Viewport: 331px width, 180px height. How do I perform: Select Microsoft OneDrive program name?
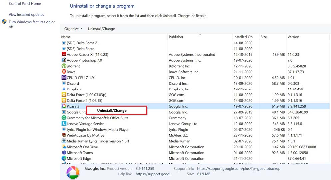point(82,147)
